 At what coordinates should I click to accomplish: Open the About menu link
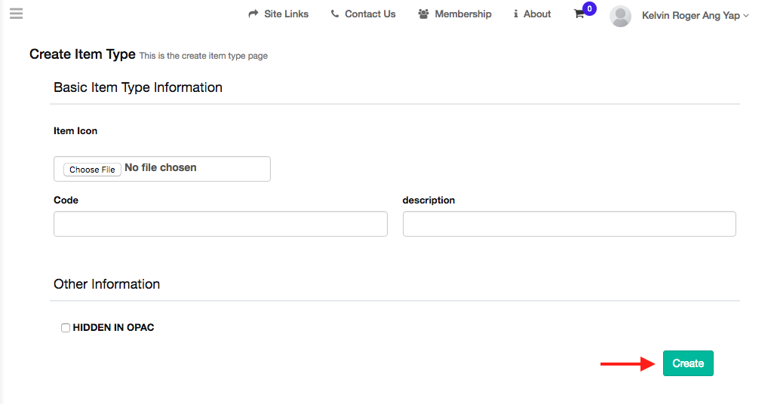pos(532,14)
